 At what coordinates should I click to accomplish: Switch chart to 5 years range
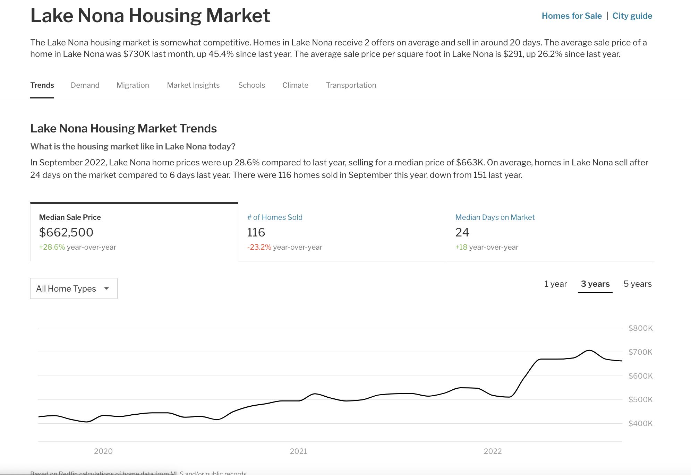(637, 284)
